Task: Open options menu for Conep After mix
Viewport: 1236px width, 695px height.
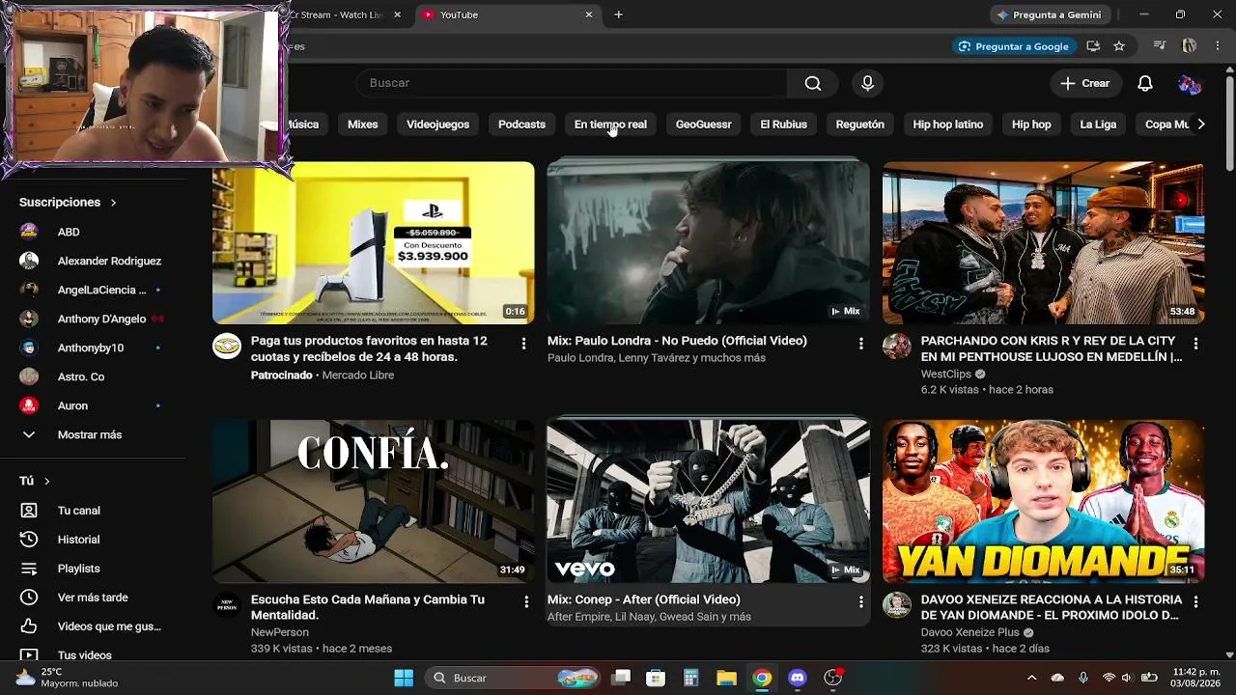Action: point(860,602)
